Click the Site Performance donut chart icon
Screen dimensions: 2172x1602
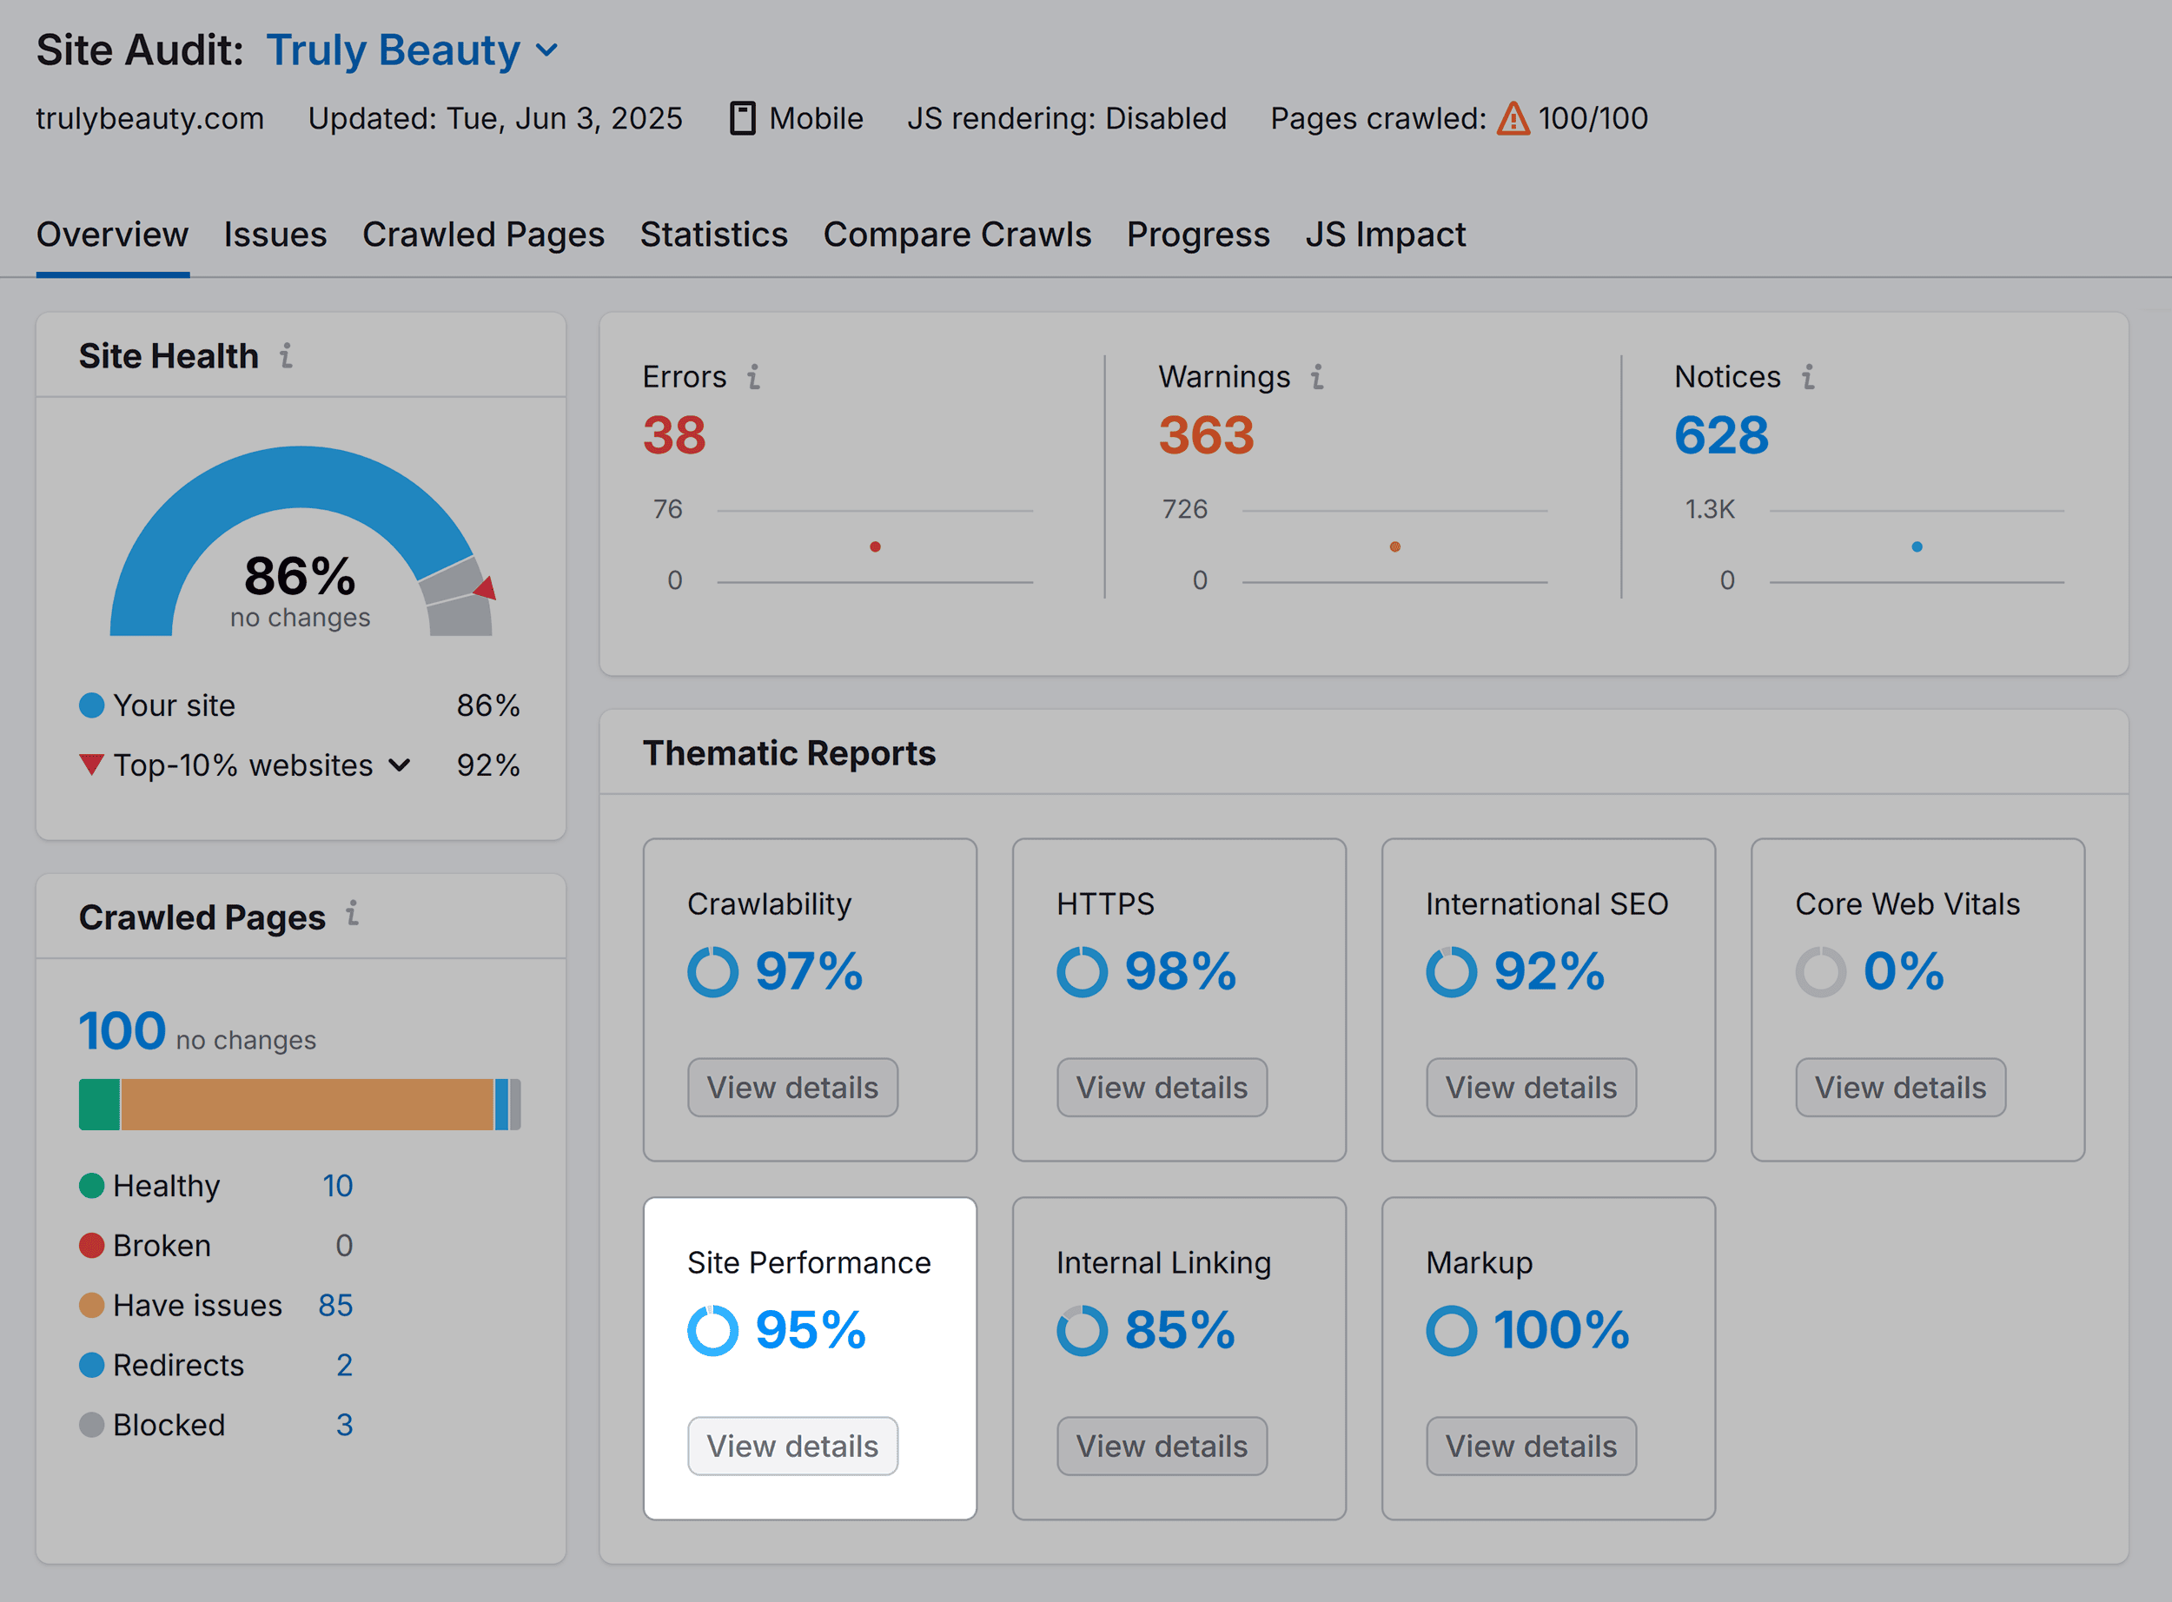click(x=712, y=1329)
